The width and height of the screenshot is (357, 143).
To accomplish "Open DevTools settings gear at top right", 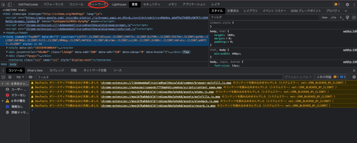I will pyautogui.click(x=347, y=5).
